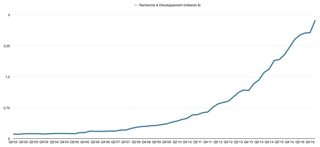
Task: Click the Q2'03 axis label
Action: tap(33, 142)
